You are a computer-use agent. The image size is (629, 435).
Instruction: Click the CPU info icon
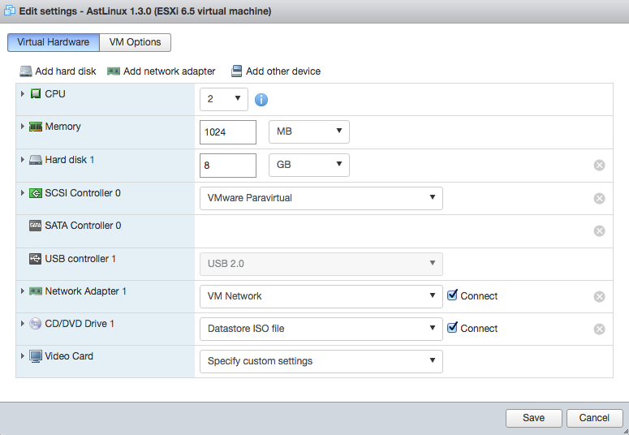click(x=261, y=100)
